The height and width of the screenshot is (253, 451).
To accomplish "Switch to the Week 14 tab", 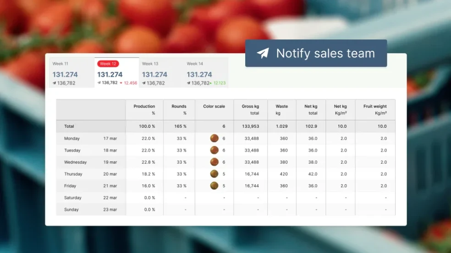I will (x=205, y=72).
